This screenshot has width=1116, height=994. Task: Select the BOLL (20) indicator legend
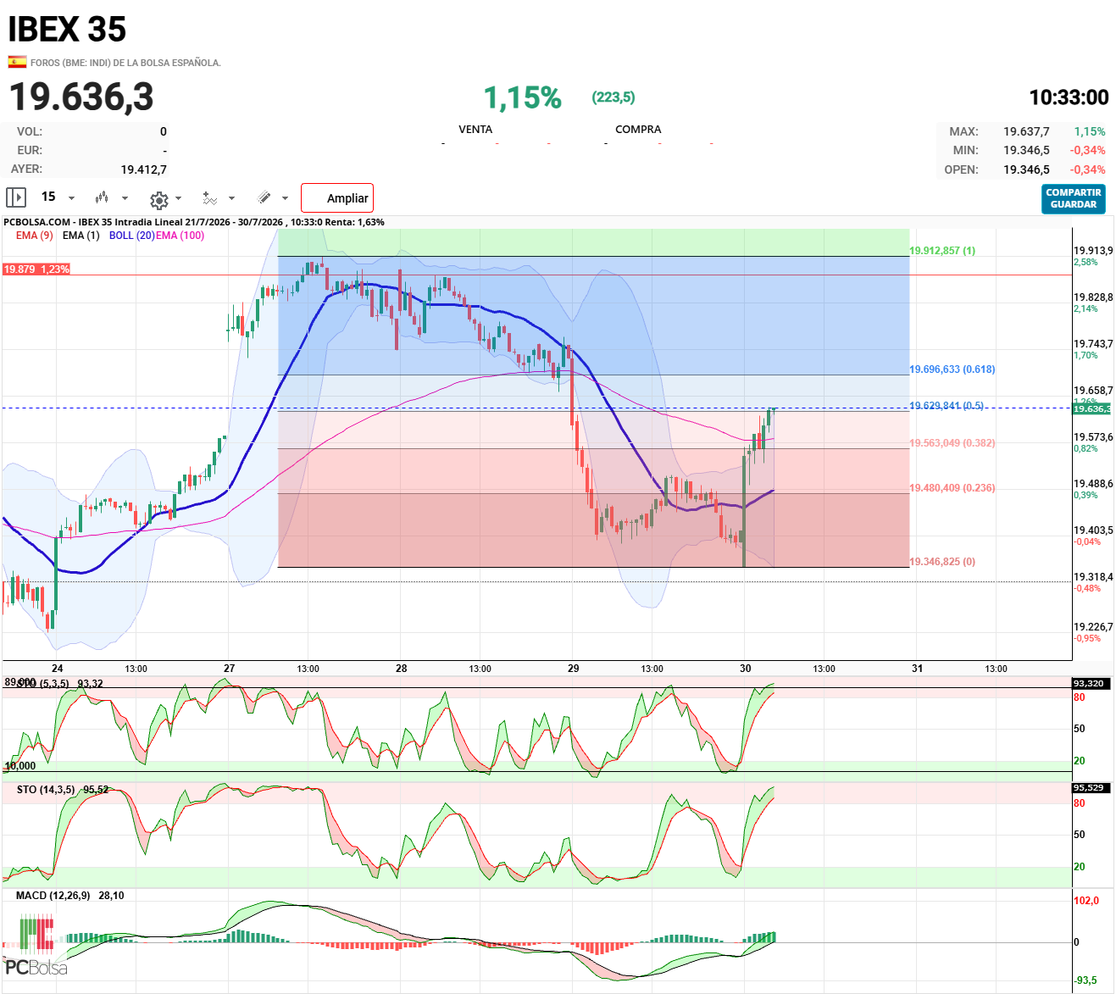132,236
